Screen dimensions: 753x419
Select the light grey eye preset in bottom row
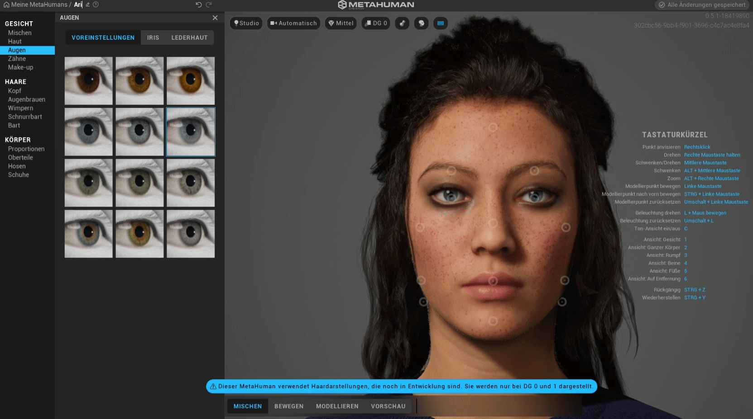[191, 234]
